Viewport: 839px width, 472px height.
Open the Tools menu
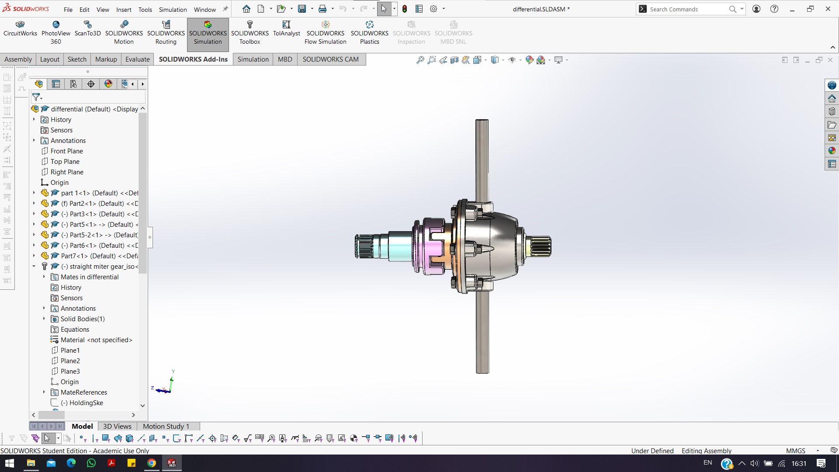pyautogui.click(x=145, y=9)
